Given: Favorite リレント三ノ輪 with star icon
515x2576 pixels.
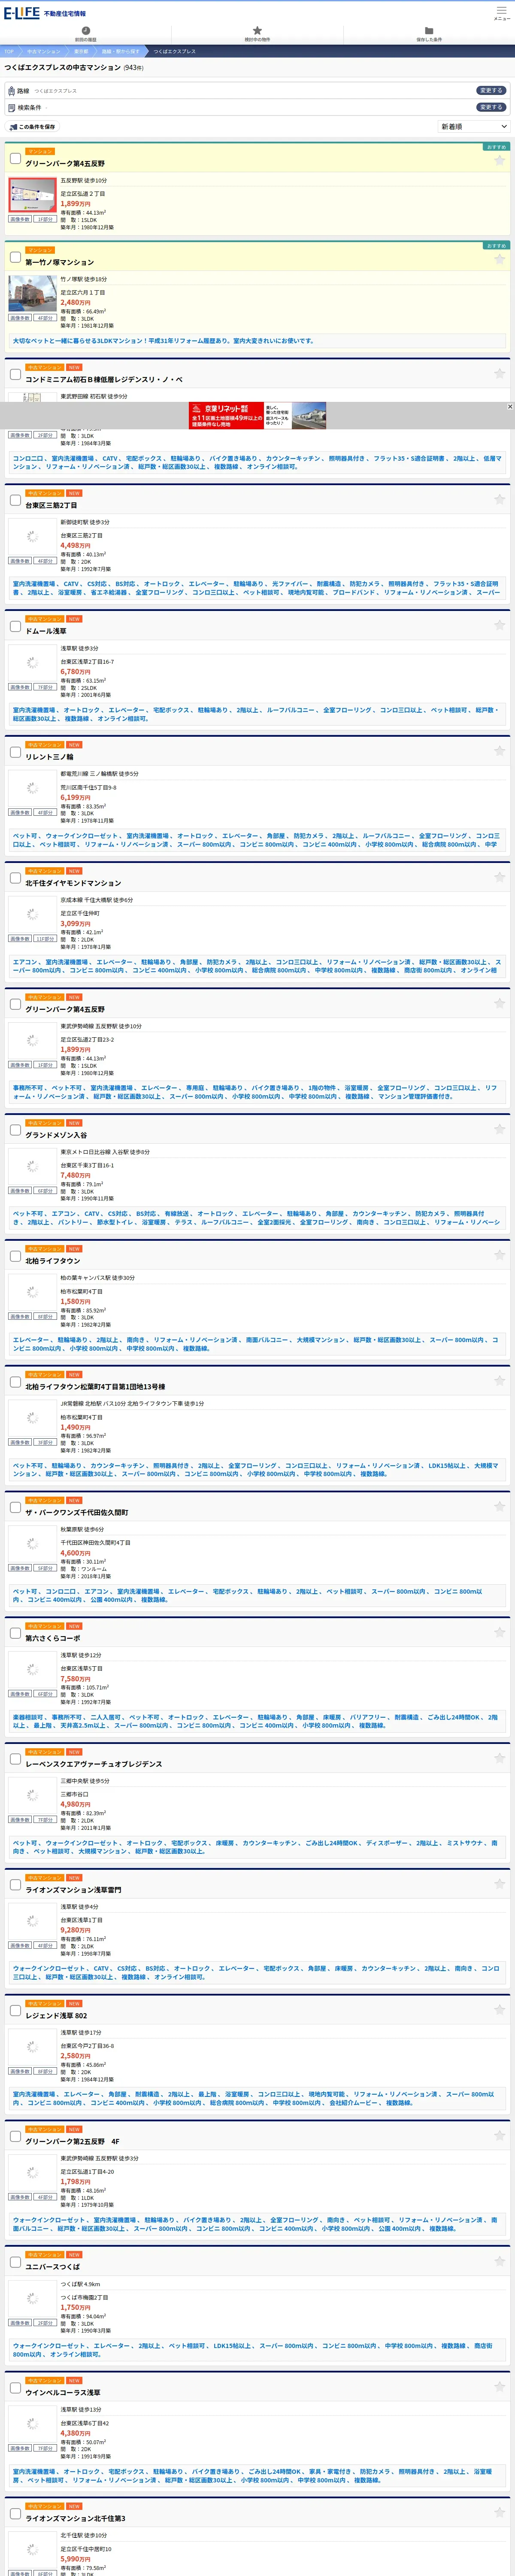Looking at the screenshot, I should (x=499, y=751).
